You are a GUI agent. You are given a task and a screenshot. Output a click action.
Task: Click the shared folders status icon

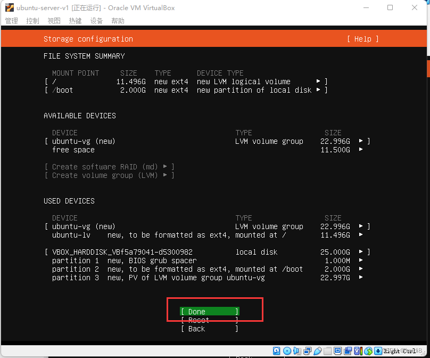(328, 351)
